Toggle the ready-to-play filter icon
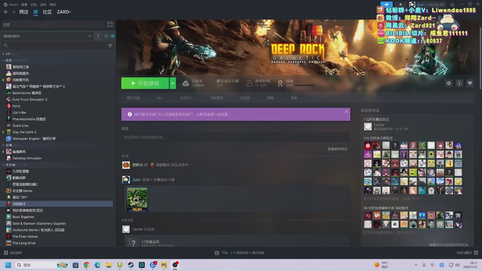Image resolution: width=482 pixels, height=271 pixels. coord(113,36)
